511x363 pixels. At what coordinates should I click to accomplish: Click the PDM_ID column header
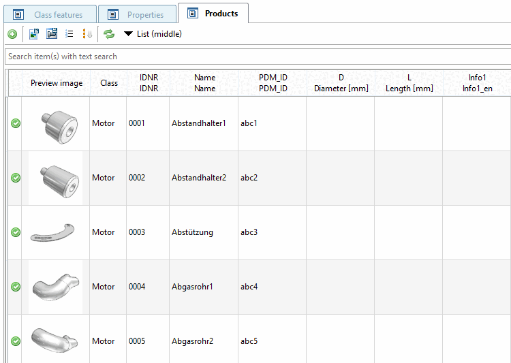coord(273,83)
